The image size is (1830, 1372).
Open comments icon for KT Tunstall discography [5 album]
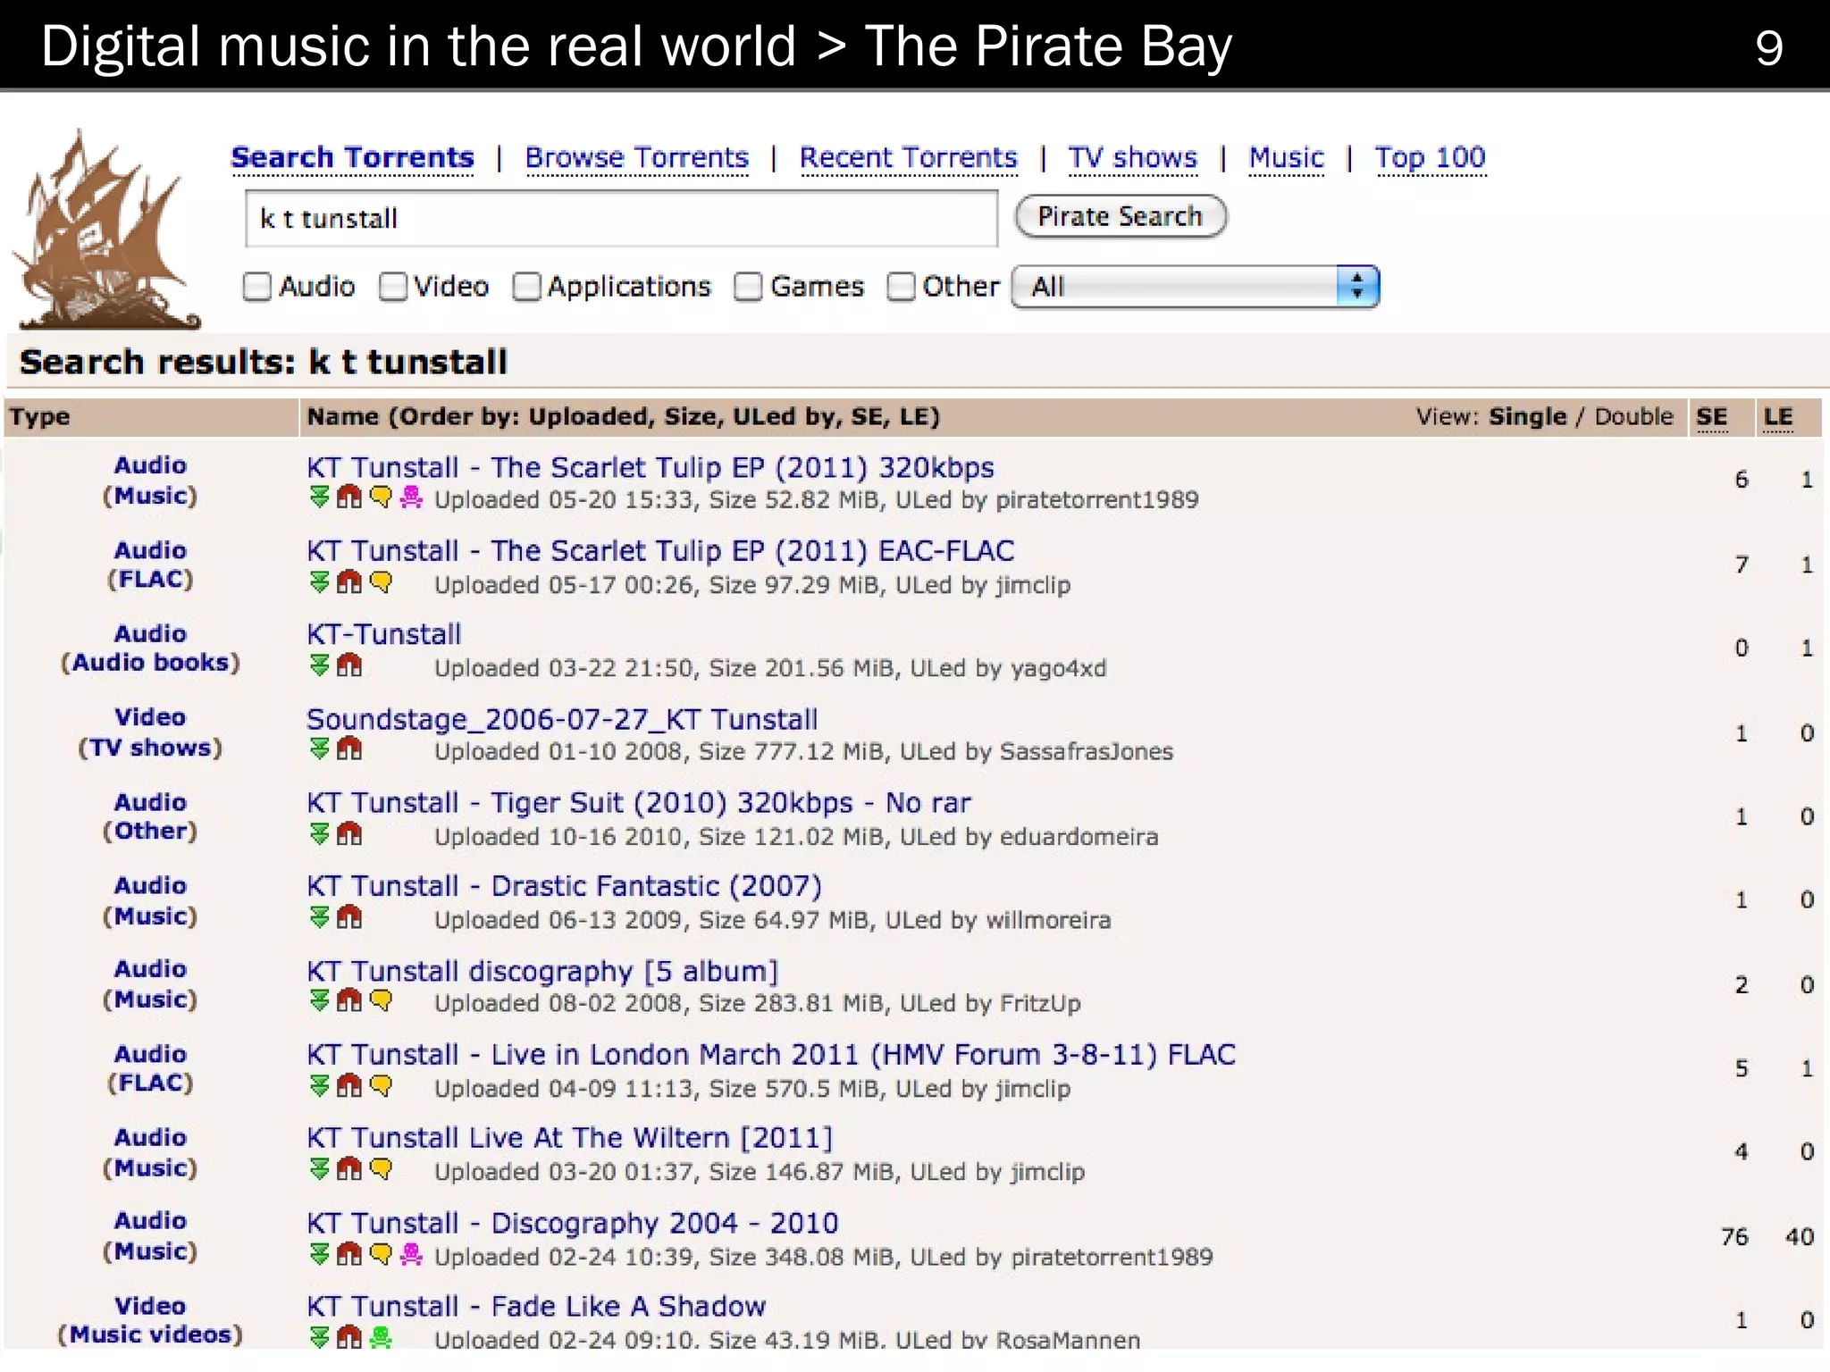click(x=381, y=1000)
